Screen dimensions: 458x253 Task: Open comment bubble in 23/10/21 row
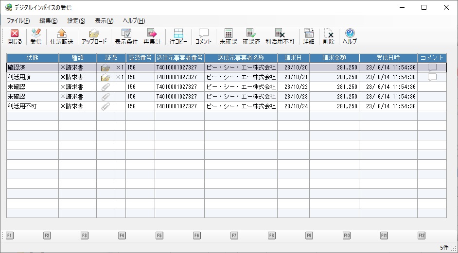click(432, 77)
